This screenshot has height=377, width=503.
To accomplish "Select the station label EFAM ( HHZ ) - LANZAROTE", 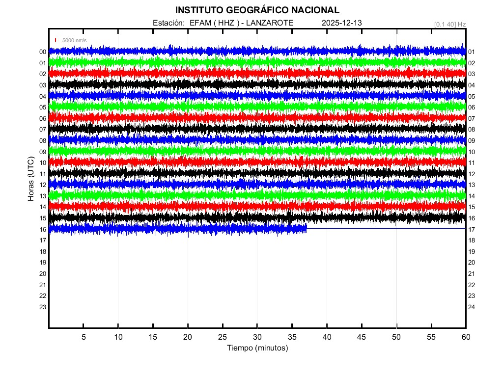I will coord(223,23).
